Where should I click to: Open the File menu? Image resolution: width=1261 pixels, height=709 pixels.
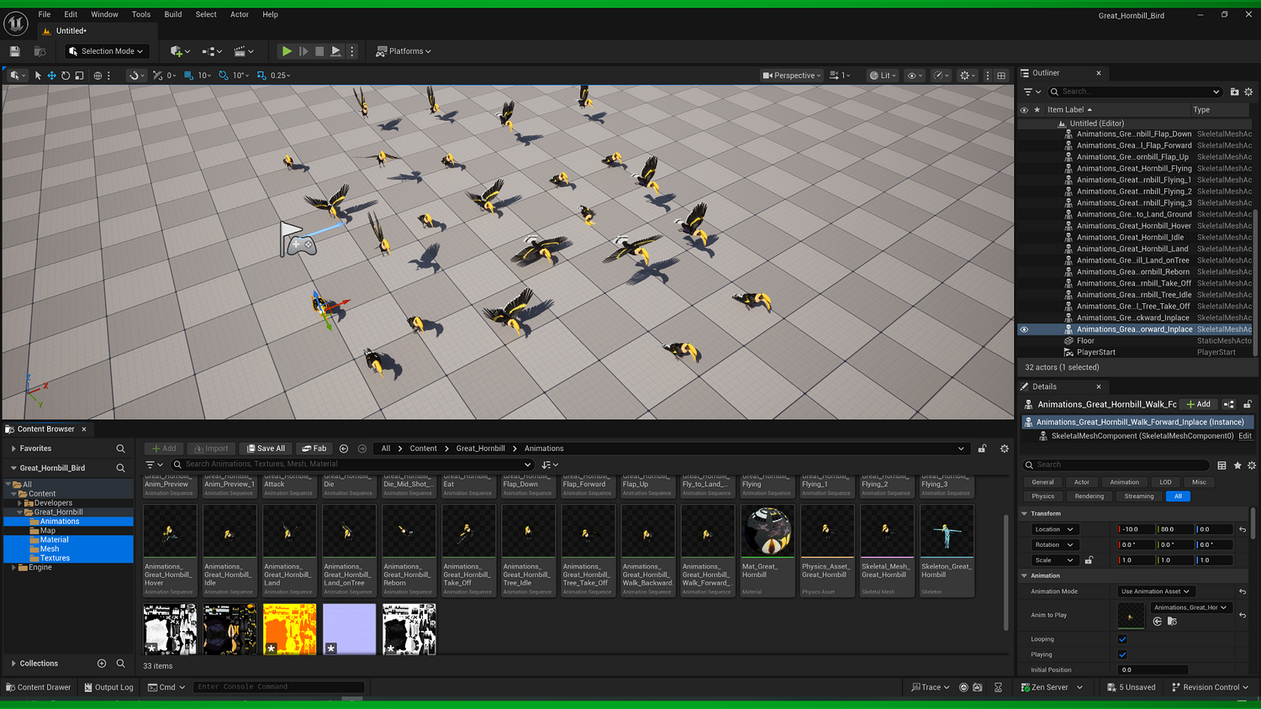click(45, 14)
